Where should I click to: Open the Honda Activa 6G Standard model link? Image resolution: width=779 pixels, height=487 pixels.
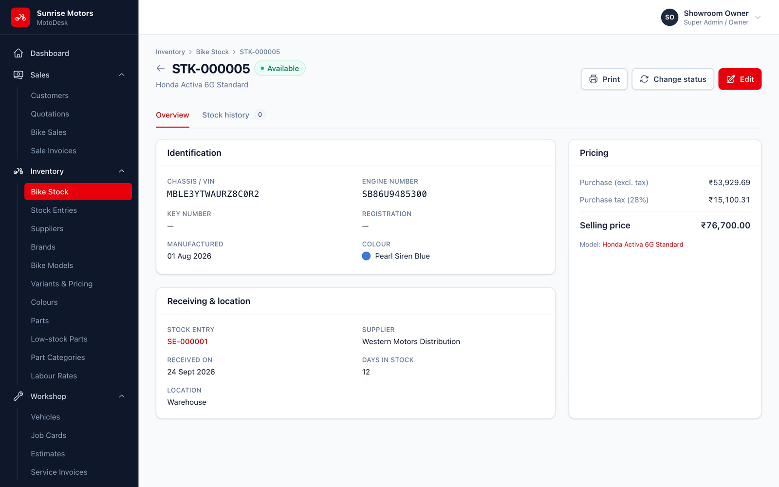click(x=643, y=244)
